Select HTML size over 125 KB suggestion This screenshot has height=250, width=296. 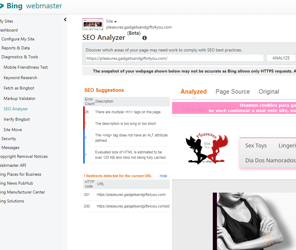[127, 155]
